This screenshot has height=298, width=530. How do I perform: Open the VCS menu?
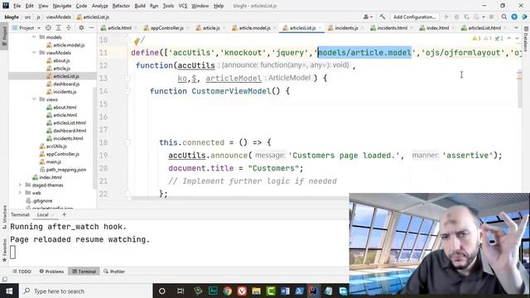click(x=183, y=6)
